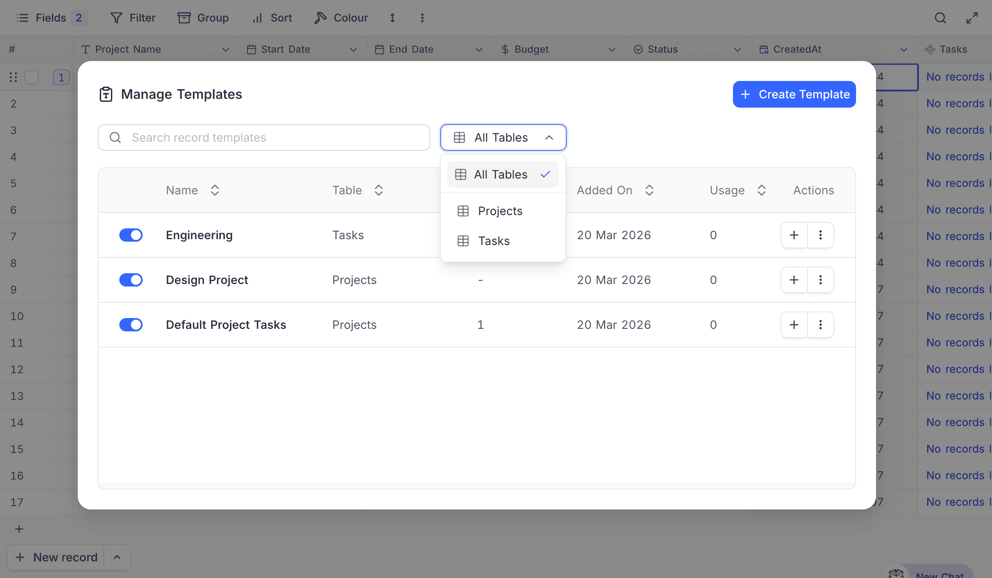Click the expand view arrows icon
992x578 pixels.
coord(972,18)
